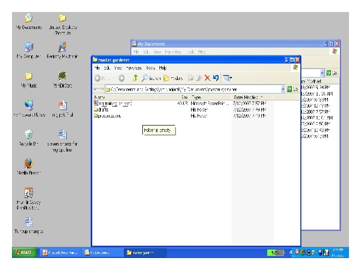Open the Recycle Bin icon
This screenshot has width=361, height=270.
pos(29,137)
